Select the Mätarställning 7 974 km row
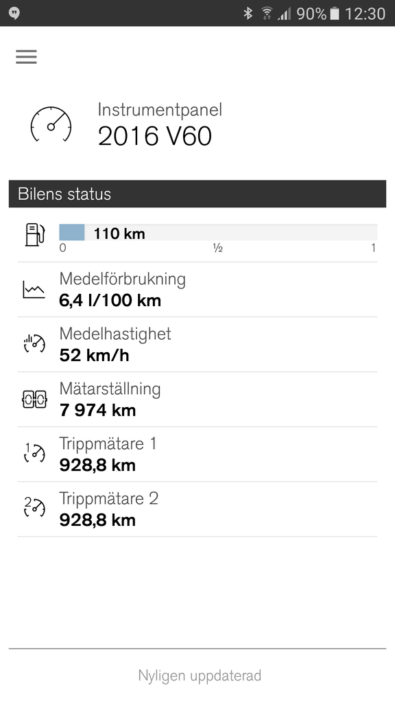This screenshot has width=395, height=703. click(x=197, y=400)
